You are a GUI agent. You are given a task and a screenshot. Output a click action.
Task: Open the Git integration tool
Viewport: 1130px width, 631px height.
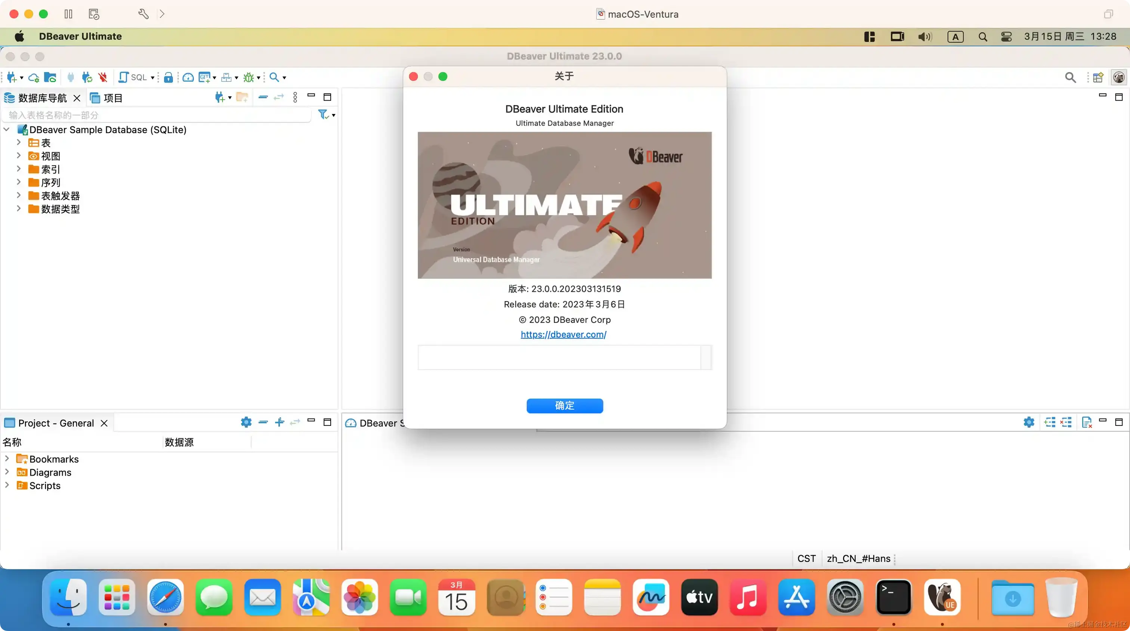pyautogui.click(x=204, y=77)
